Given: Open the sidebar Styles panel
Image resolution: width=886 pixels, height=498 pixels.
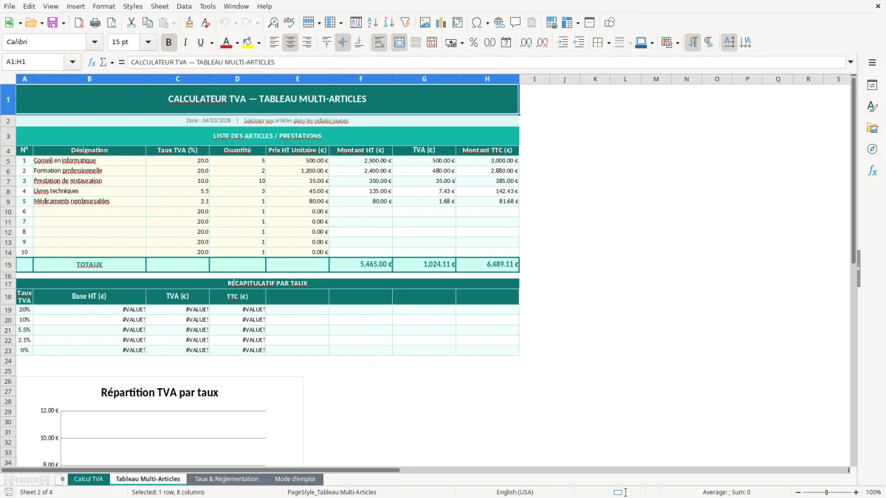Looking at the screenshot, I should click(x=872, y=107).
